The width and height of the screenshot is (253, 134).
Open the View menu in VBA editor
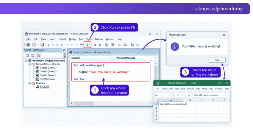[43, 39]
